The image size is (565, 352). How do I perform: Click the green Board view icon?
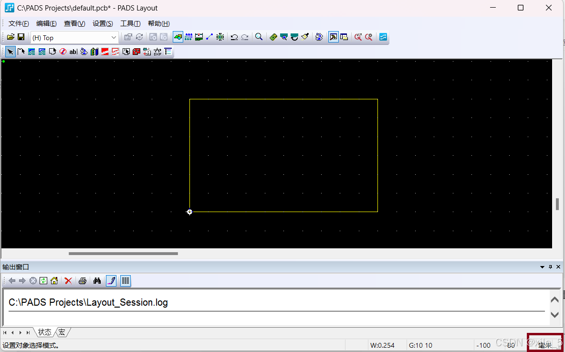[x=273, y=37]
